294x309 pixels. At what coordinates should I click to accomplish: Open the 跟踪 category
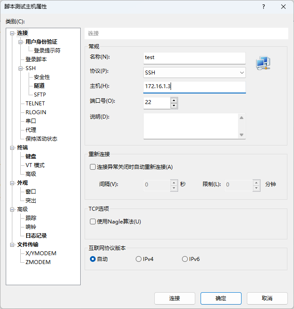pos(31,218)
